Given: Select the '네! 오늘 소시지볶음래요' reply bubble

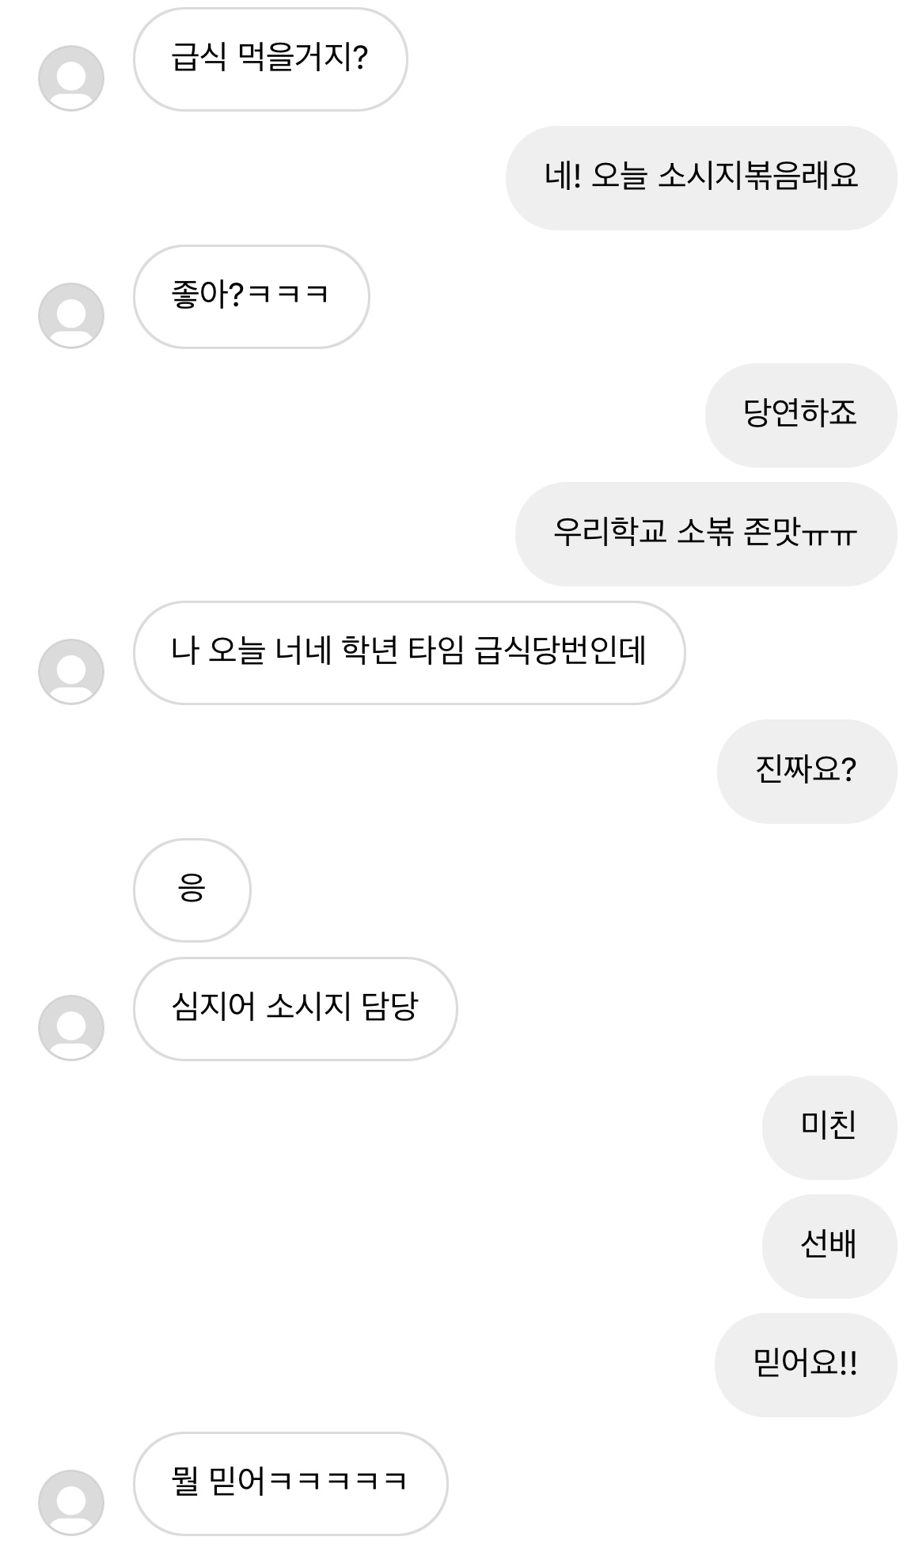Looking at the screenshot, I should click(701, 178).
